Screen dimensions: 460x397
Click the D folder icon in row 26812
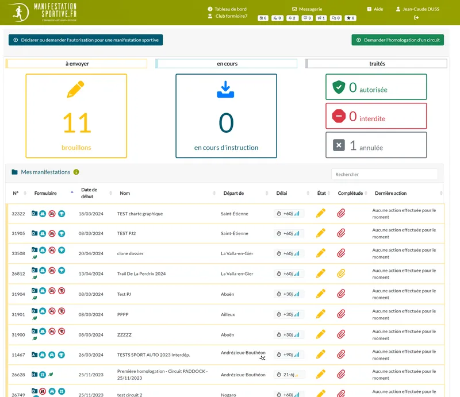34,270
